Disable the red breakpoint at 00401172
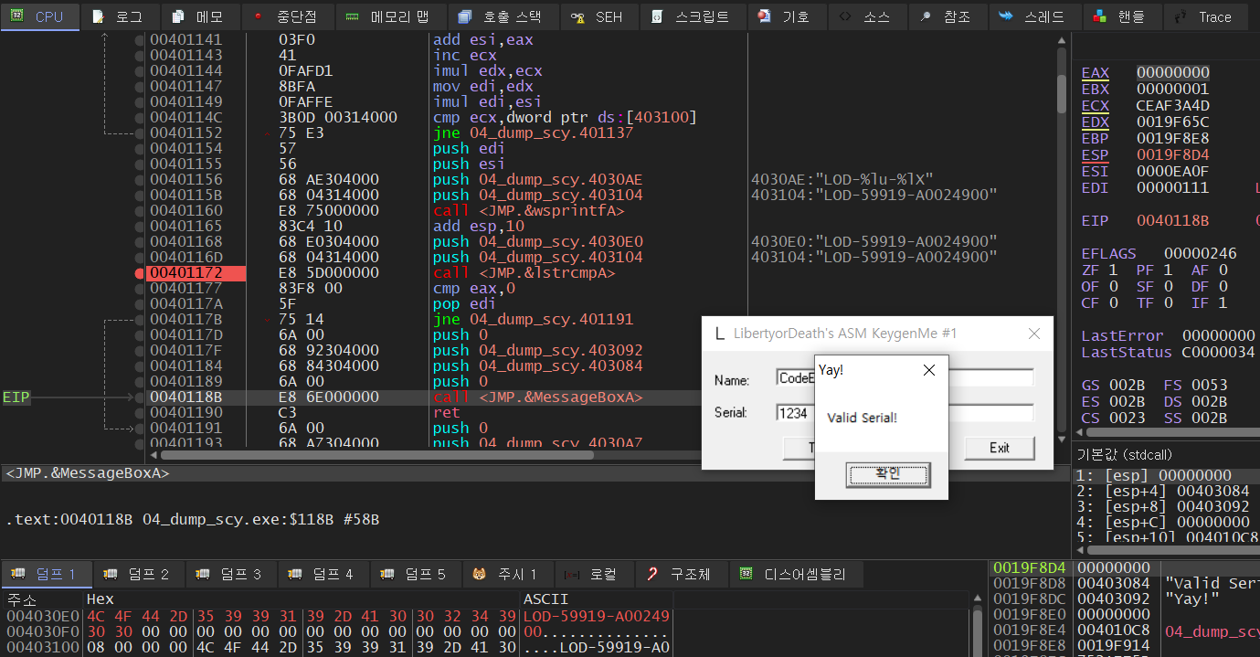 point(139,272)
